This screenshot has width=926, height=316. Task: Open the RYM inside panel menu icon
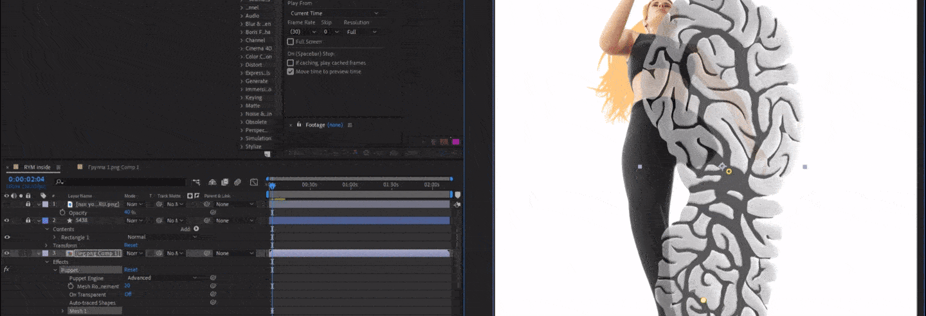coord(58,168)
